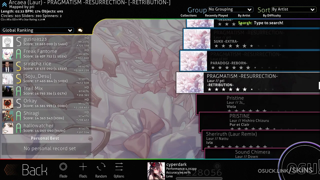Open the chat bubble icon beside ranking dropdown
This screenshot has width=320, height=180.
click(x=80, y=30)
